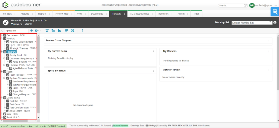Click the Test Configuration tracker icon
279x128 pixels.
pyautogui.click(x=8, y=107)
